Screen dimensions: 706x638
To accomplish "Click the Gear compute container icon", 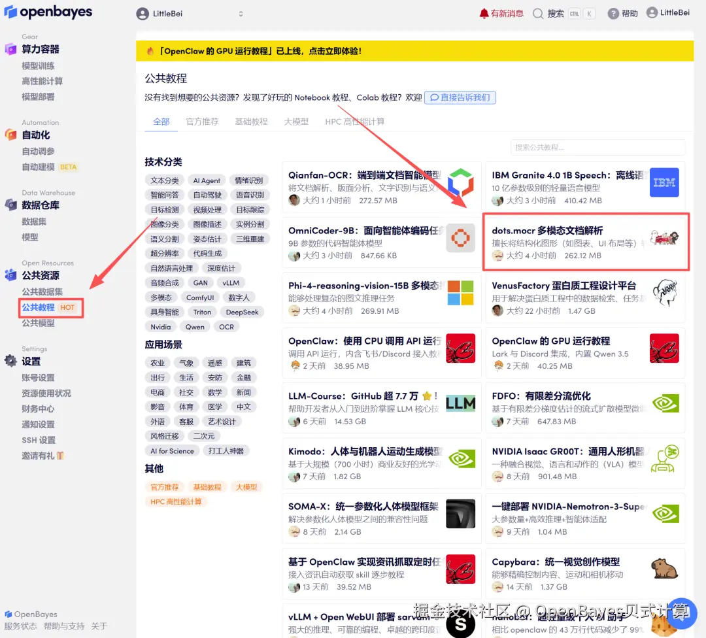I will 10,48.
